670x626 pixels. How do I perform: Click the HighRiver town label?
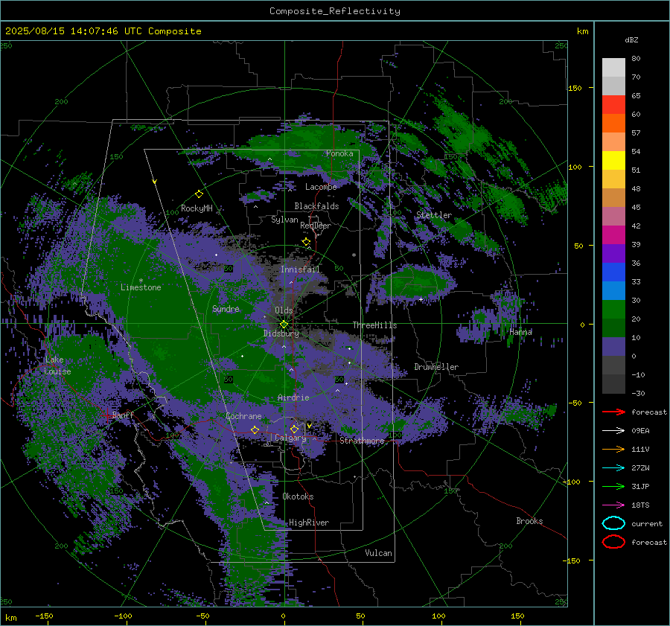309,523
